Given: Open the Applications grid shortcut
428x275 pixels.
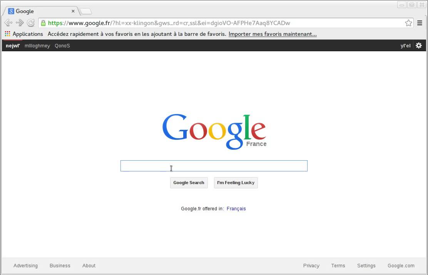Looking at the screenshot, I should 24,34.
